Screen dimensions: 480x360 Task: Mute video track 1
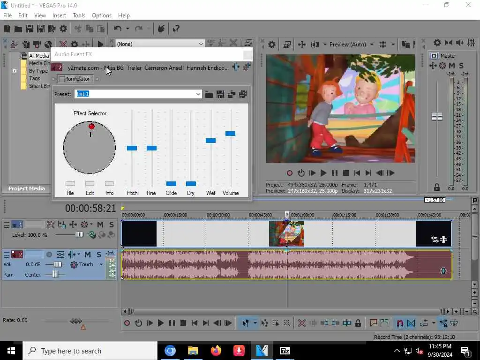coord(100,225)
